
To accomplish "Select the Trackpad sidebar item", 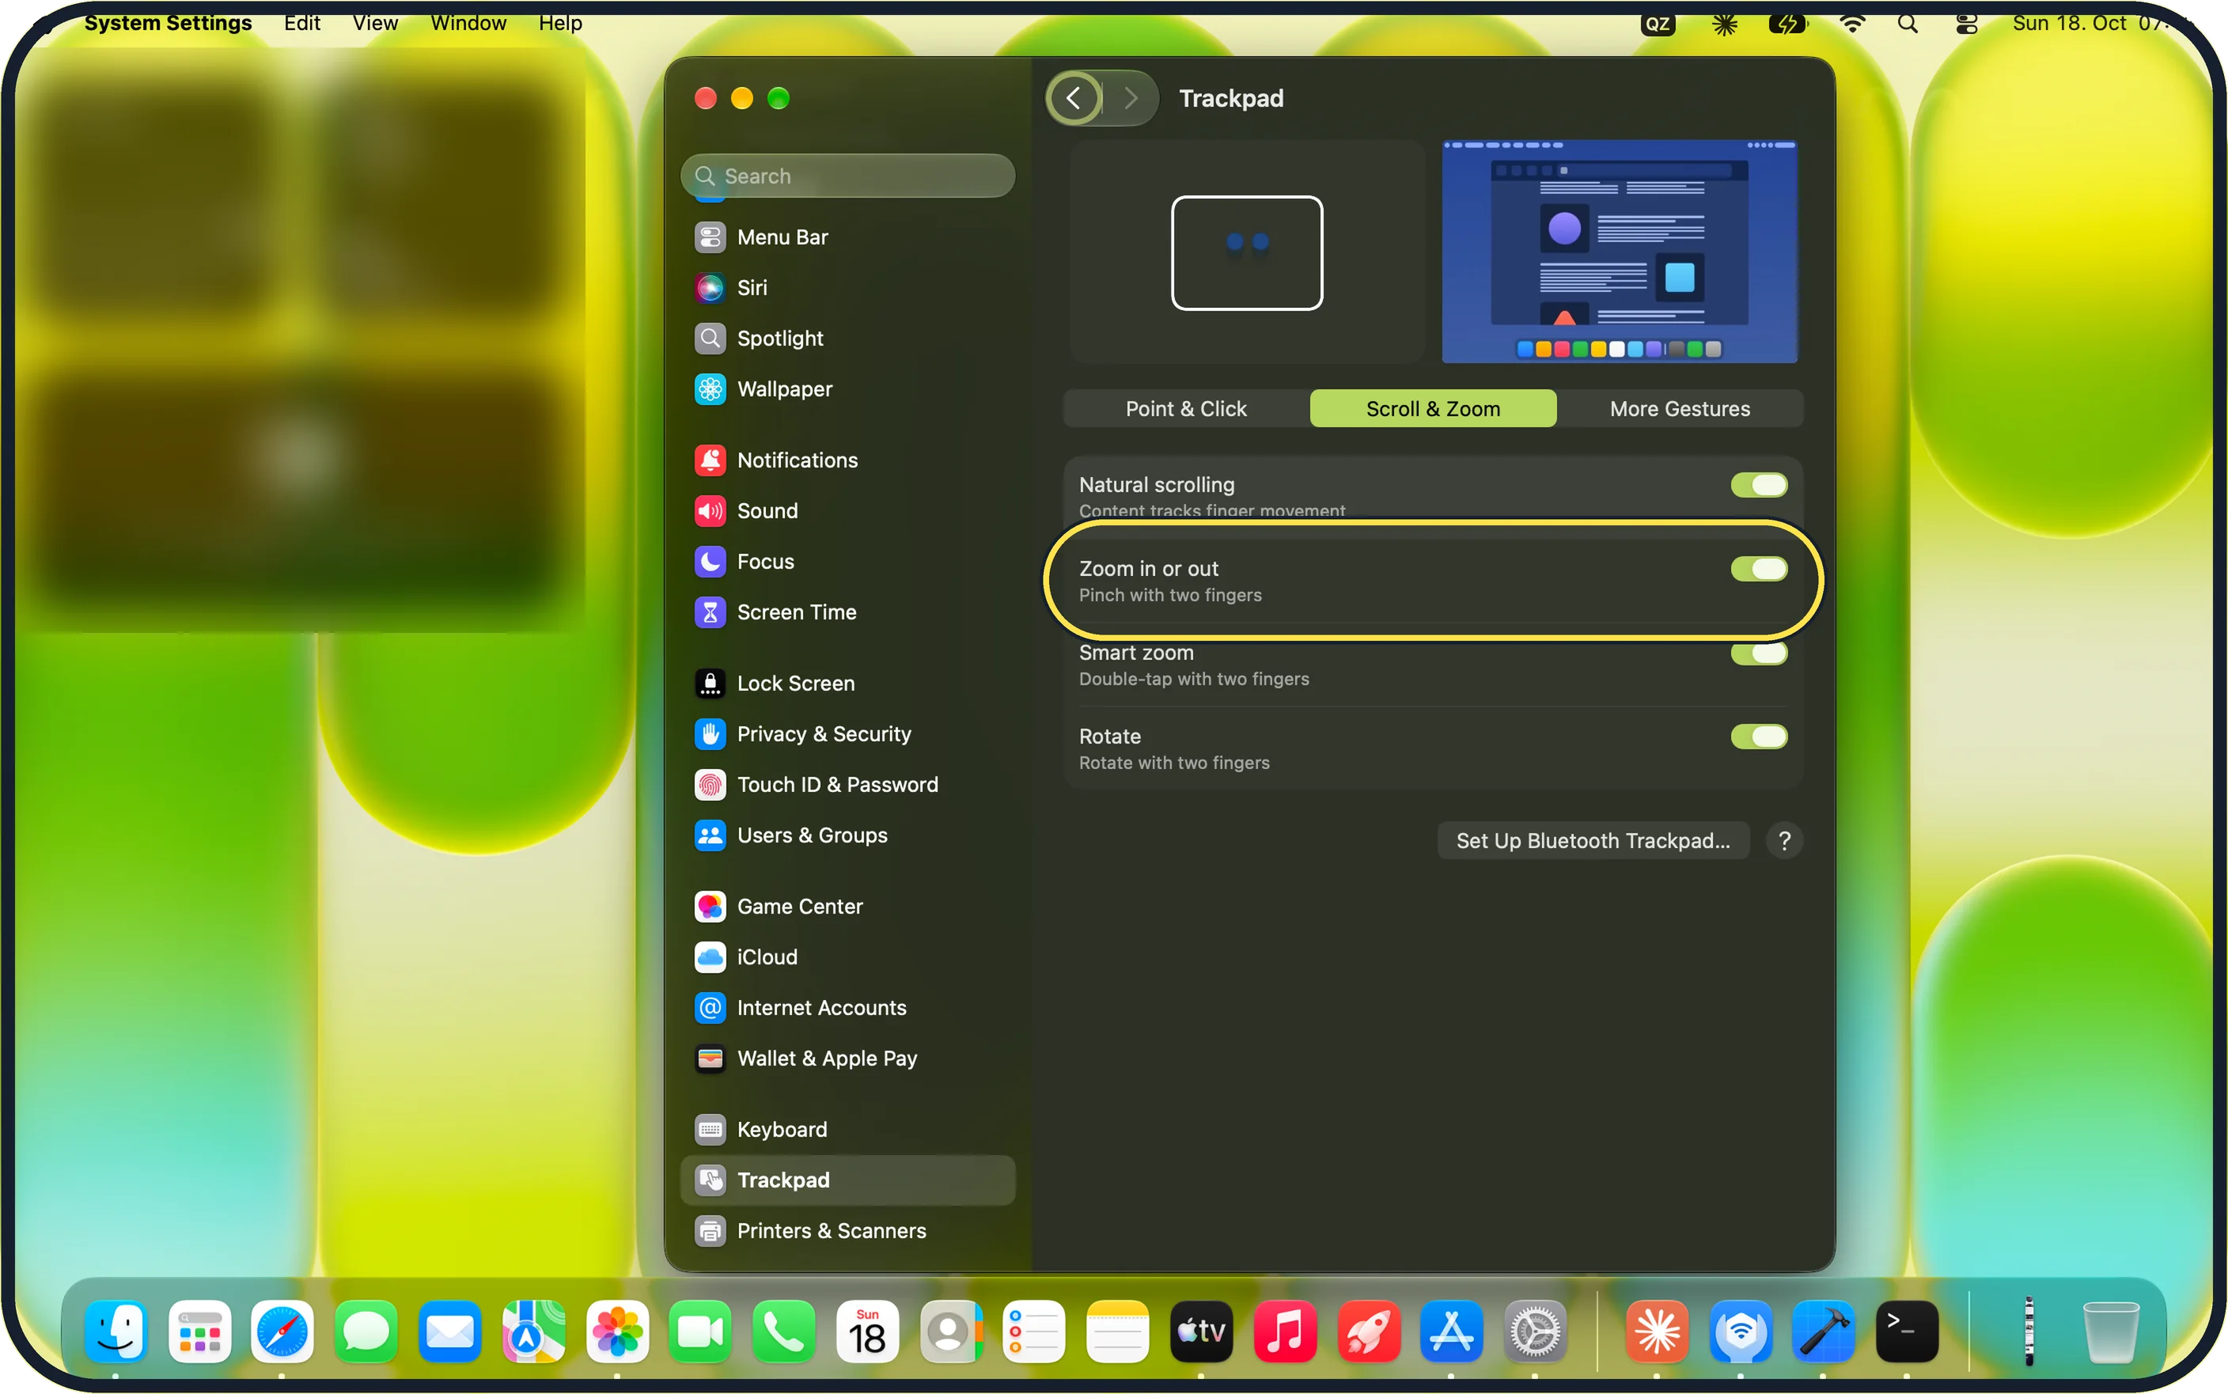I will [847, 1180].
